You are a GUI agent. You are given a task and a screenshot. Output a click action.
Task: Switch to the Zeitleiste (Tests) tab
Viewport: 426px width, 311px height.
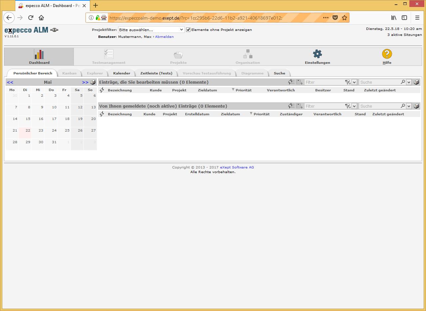point(156,73)
